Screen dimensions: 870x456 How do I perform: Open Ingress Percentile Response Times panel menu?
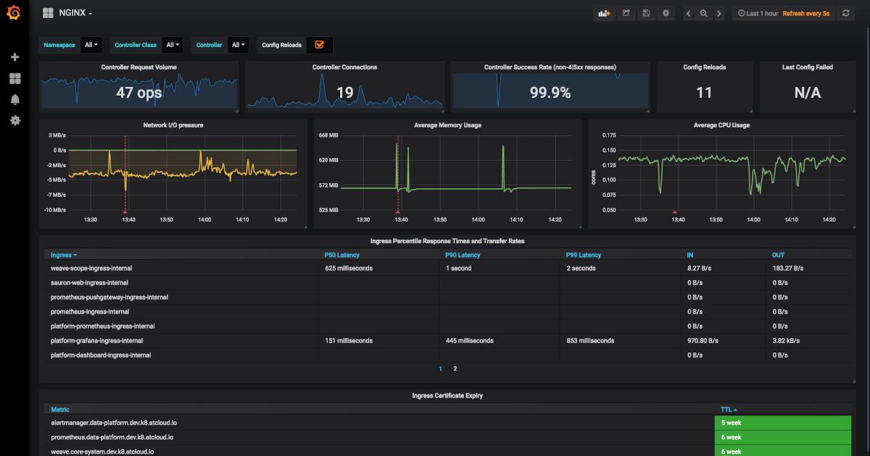coord(447,241)
